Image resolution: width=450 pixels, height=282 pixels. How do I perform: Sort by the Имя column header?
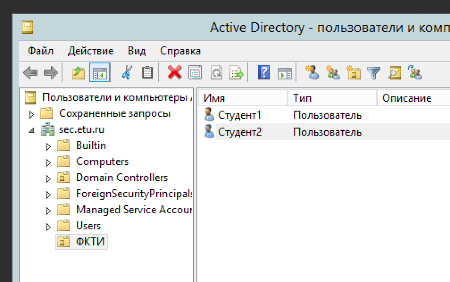coord(243,98)
